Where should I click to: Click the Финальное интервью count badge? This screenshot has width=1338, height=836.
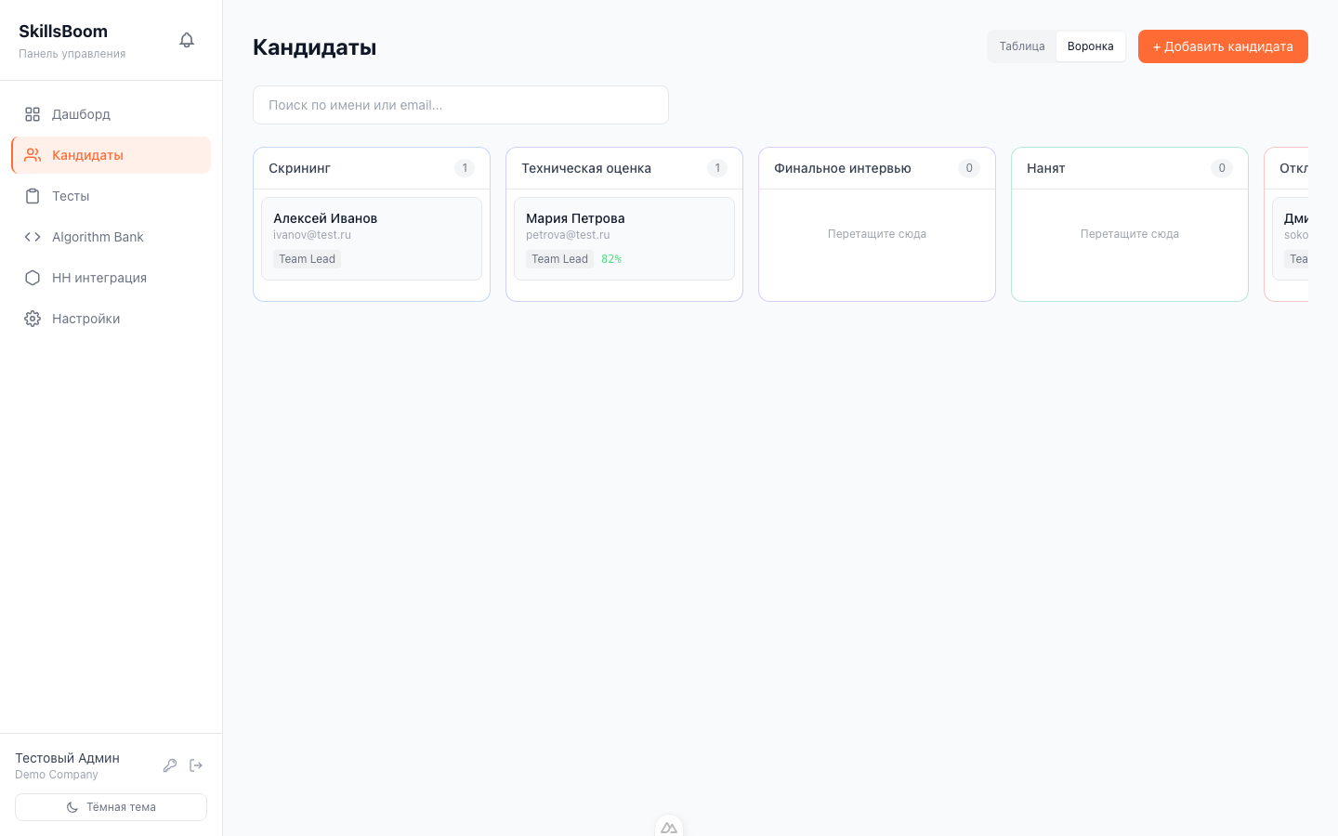click(969, 168)
